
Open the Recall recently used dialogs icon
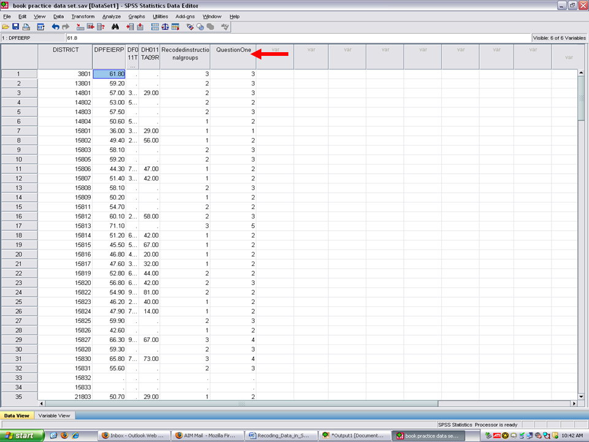click(41, 27)
